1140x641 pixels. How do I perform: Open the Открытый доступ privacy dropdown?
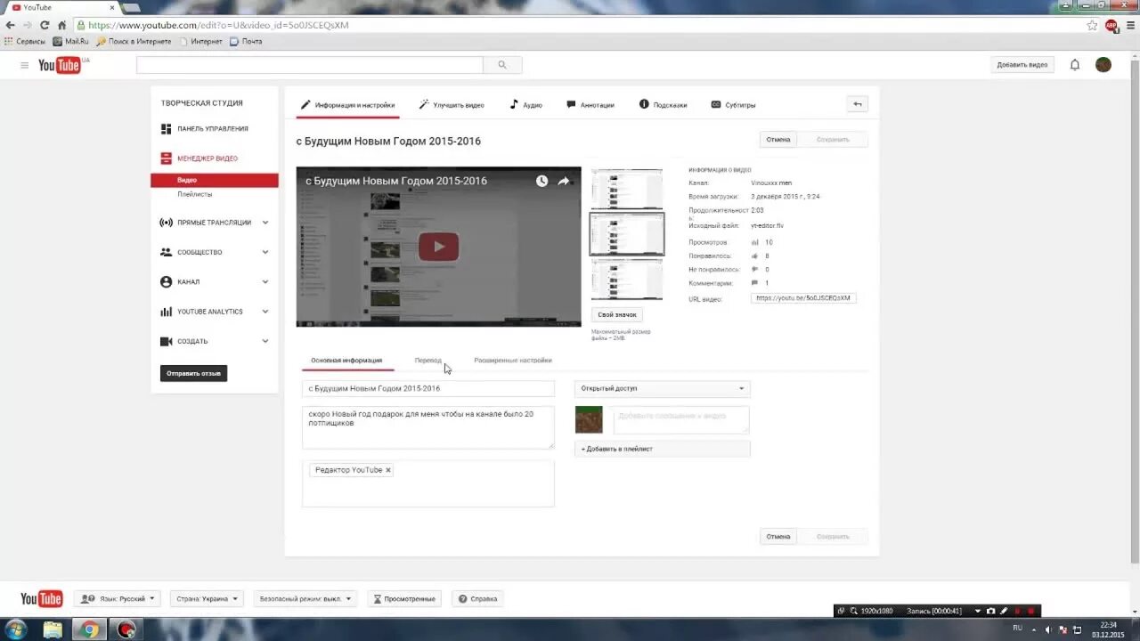tap(663, 388)
